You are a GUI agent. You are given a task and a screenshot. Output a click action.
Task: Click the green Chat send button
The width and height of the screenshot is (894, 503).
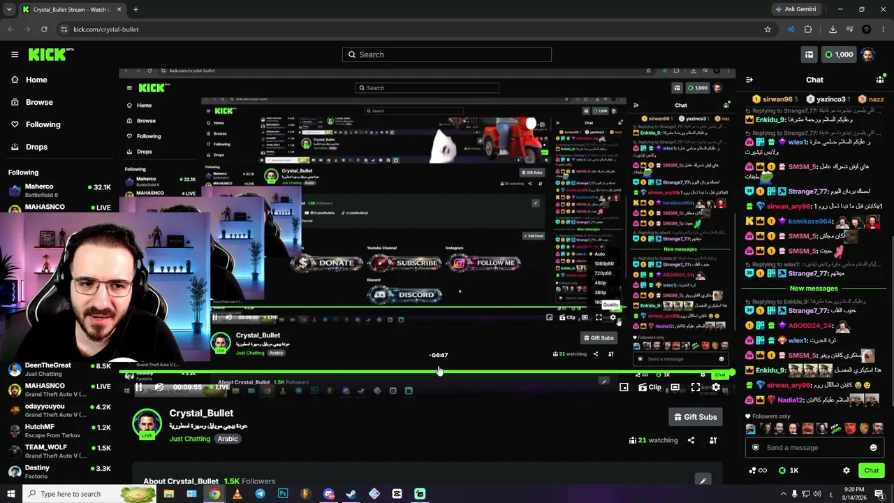tap(871, 470)
